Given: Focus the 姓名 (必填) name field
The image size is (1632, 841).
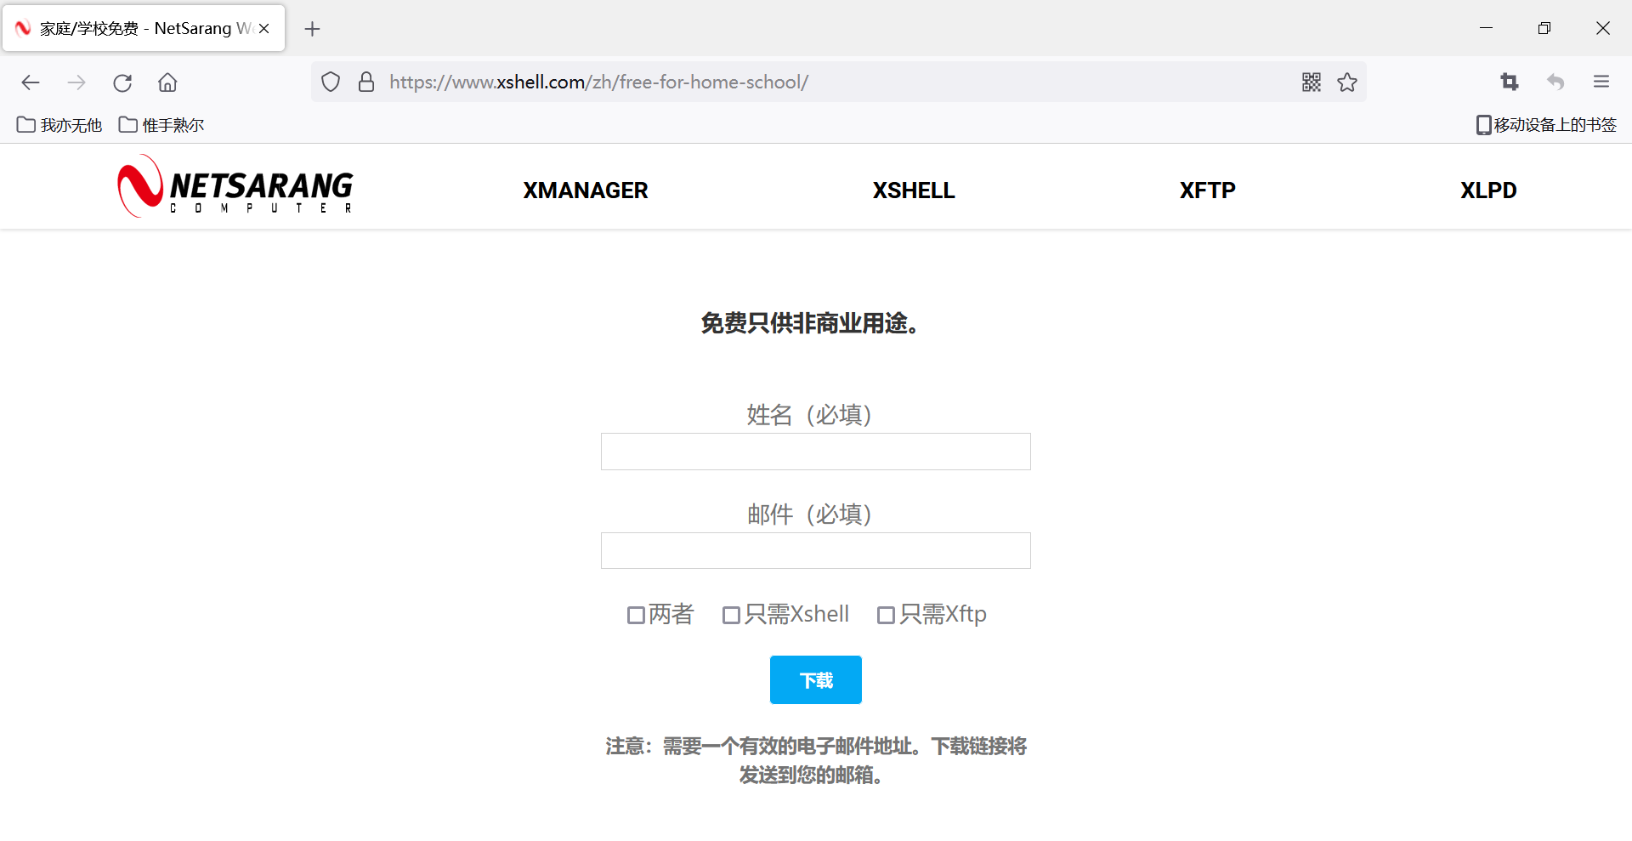Looking at the screenshot, I should point(816,452).
